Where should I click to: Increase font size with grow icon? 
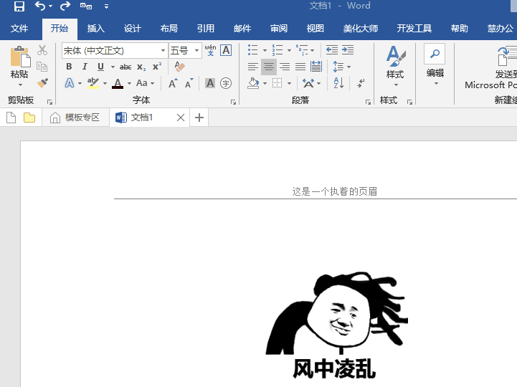point(173,83)
